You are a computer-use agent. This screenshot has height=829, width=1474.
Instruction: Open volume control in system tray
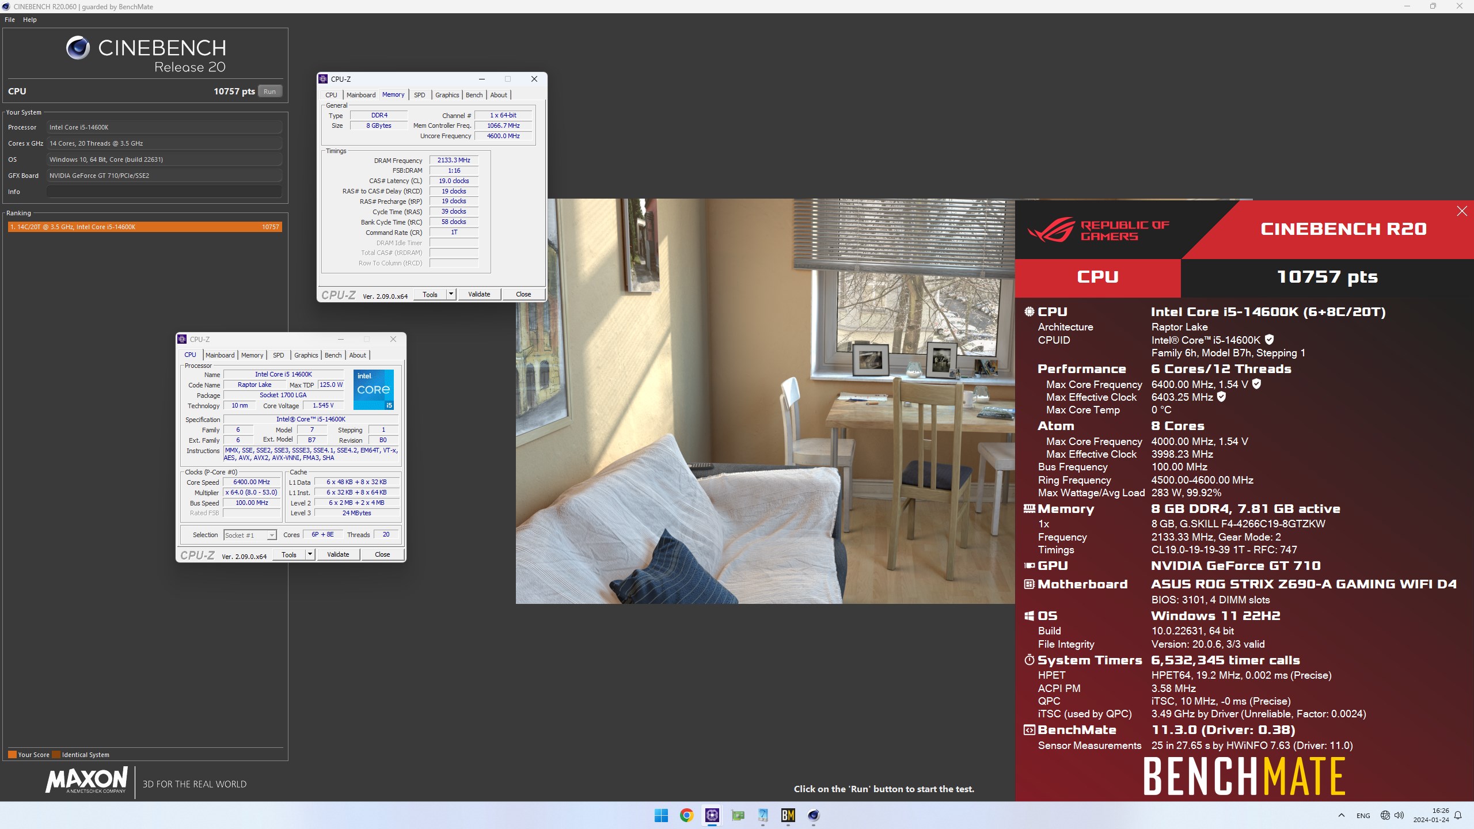point(1399,815)
